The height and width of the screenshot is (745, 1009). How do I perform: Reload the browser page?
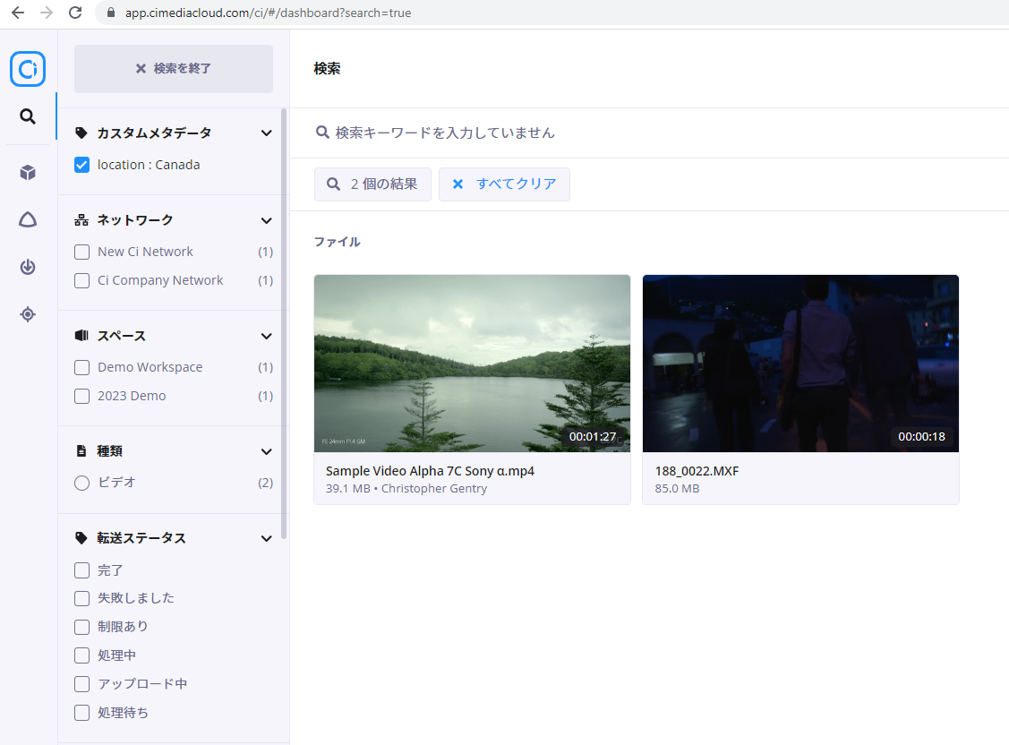click(x=75, y=13)
